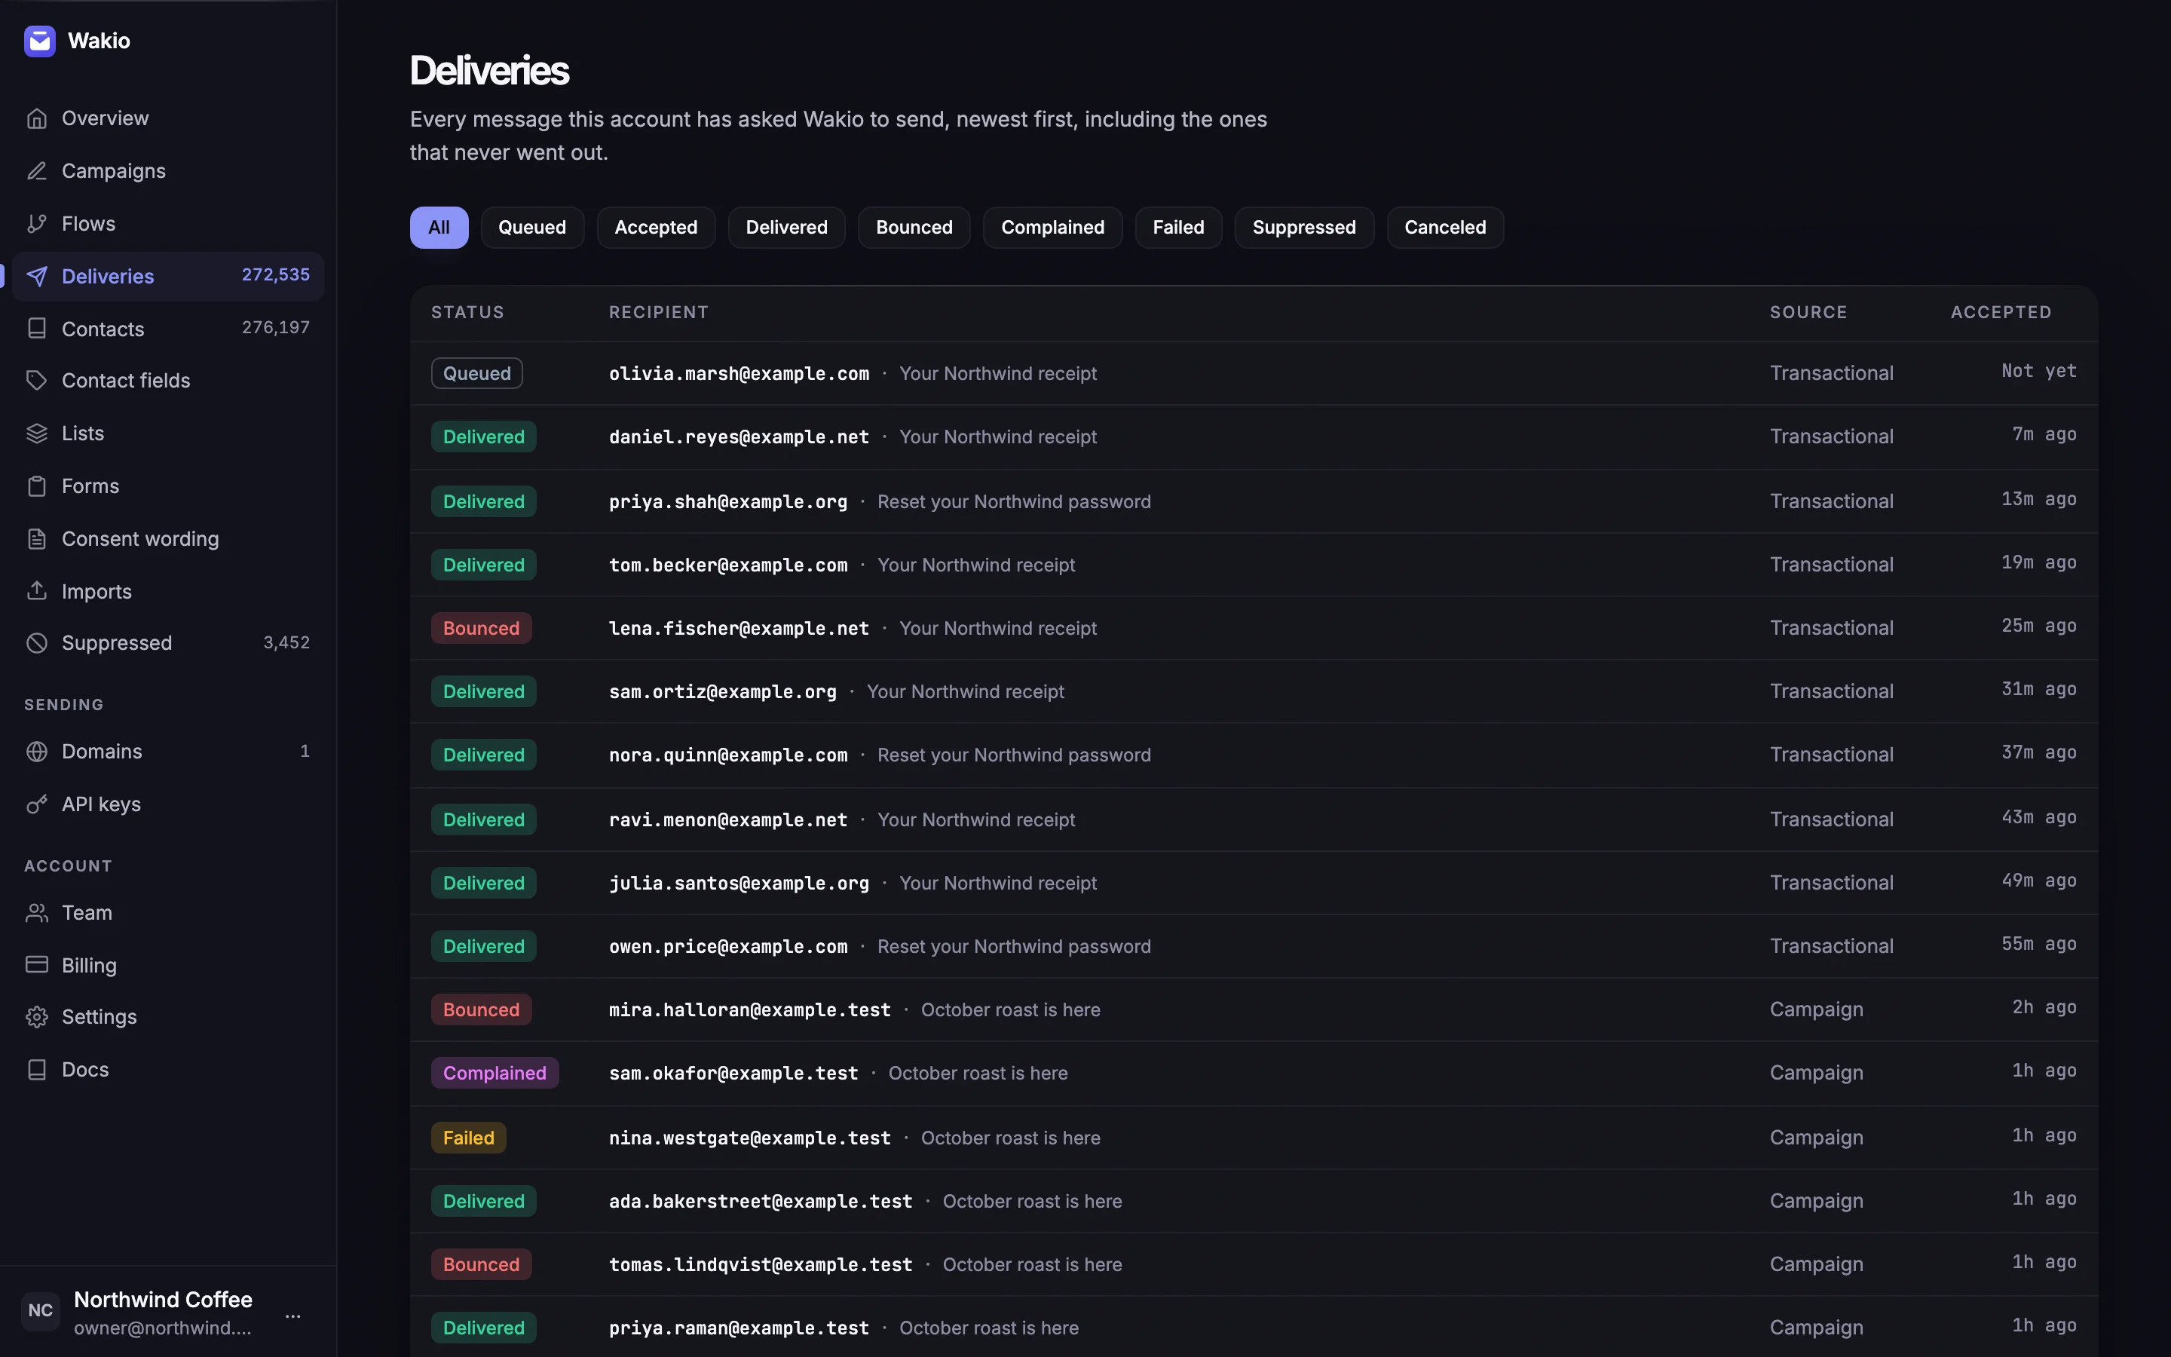Screen dimensions: 2171x1357
Task: Click "2h ago" for mira.halloran
Action: pyautogui.click(x=2044, y=1007)
